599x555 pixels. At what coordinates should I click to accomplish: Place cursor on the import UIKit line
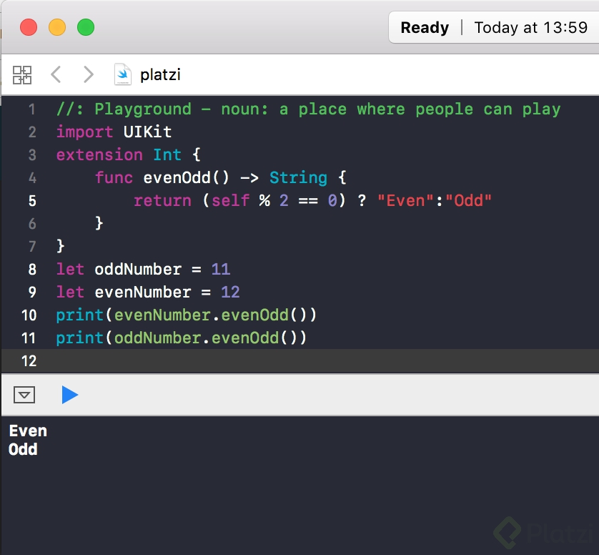114,132
